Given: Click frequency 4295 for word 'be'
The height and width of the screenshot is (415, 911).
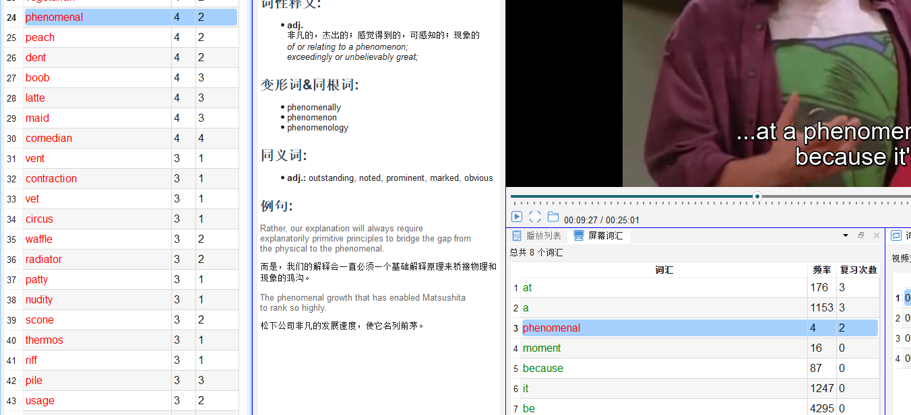Looking at the screenshot, I should coord(823,408).
